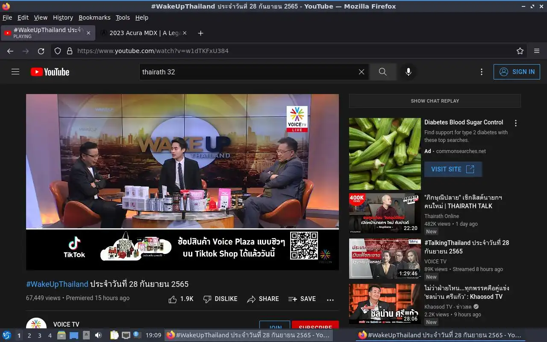Share the video using the SHARE button
The width and height of the screenshot is (547, 342).
coord(263,299)
